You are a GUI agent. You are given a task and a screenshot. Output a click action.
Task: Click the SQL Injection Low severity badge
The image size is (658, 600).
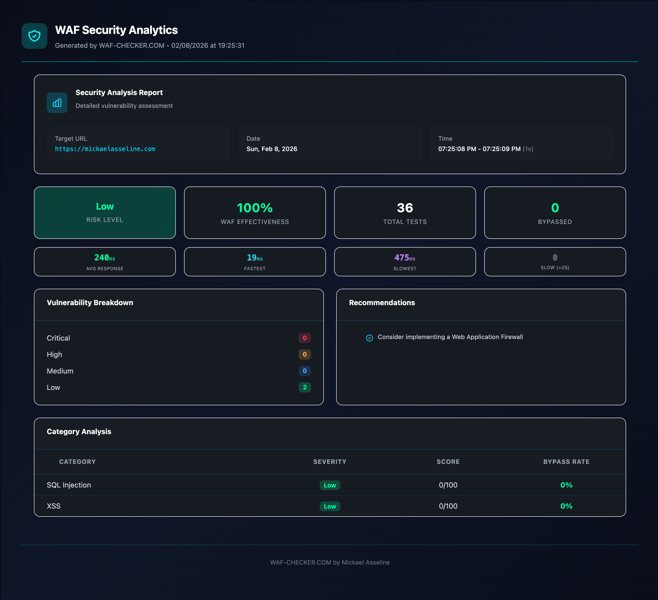[x=330, y=485]
